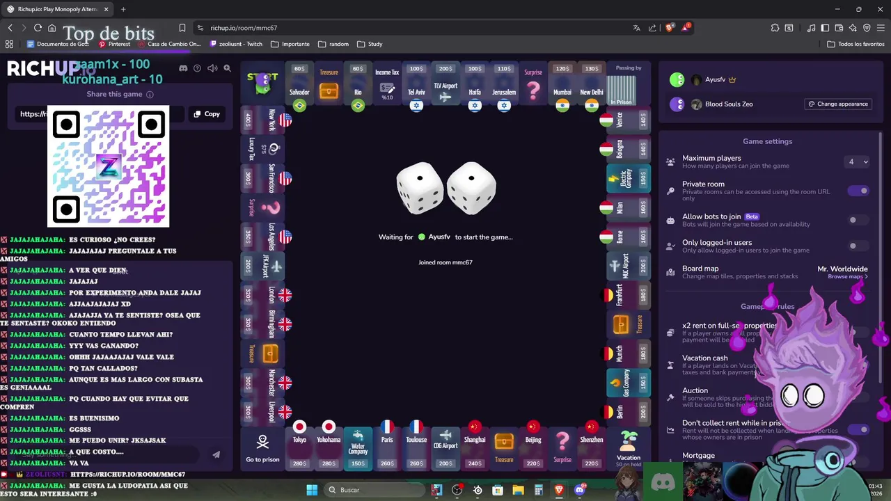Open the browser sidebar panel icon
The height and width of the screenshot is (501, 891).
coord(825,28)
